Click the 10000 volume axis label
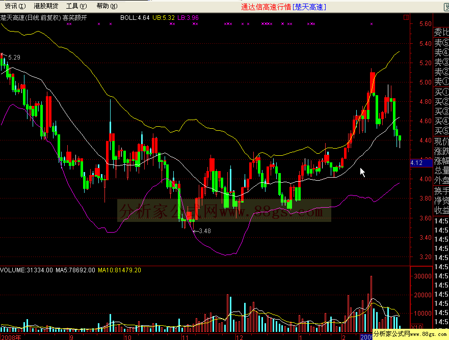Viewport: 449px width, 340px height. coord(422,314)
